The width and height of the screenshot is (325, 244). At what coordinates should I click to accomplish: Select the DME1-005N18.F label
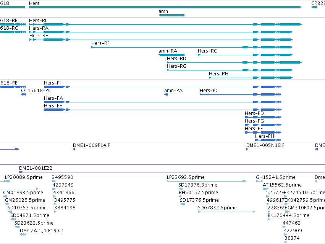coord(265,145)
